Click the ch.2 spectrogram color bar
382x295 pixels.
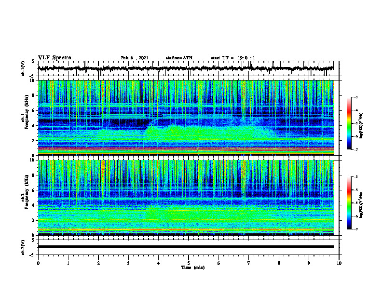(349, 203)
